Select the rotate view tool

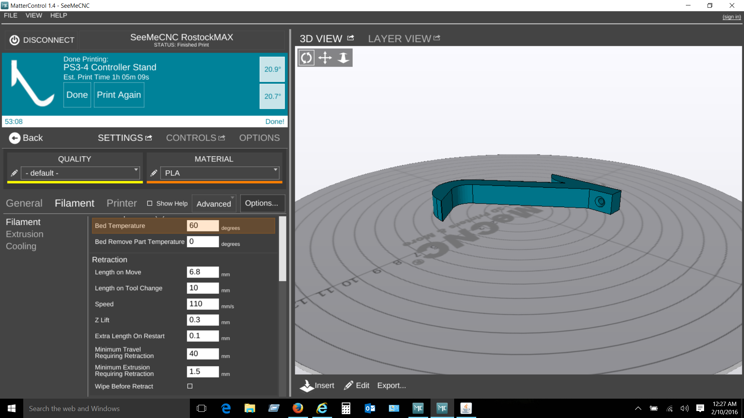[x=306, y=58]
